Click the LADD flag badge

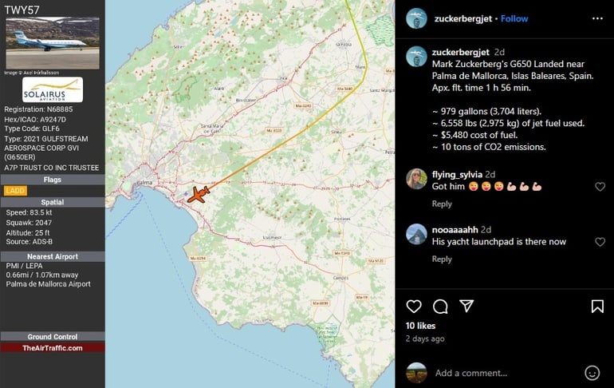(x=15, y=191)
